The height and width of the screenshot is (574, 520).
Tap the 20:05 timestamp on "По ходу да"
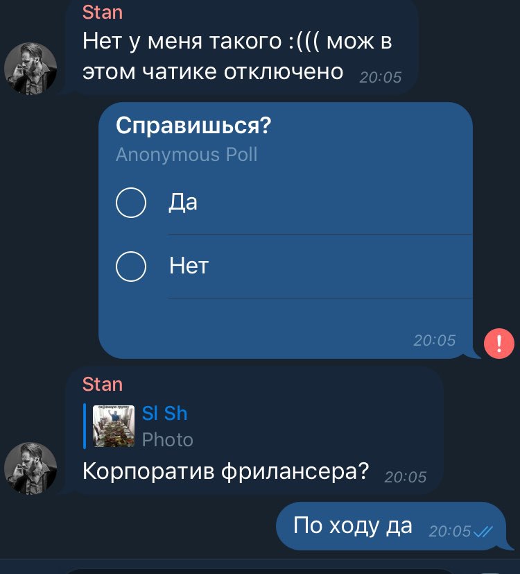pos(449,531)
